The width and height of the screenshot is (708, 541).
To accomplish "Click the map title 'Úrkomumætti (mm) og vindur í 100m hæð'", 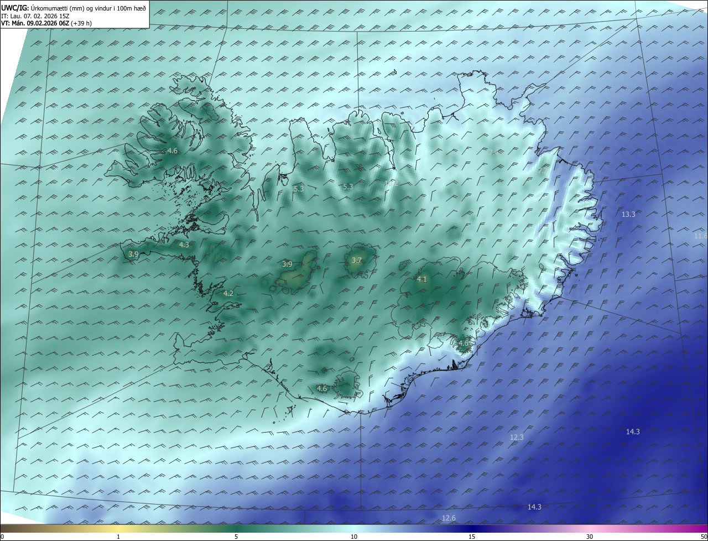I will click(87, 8).
